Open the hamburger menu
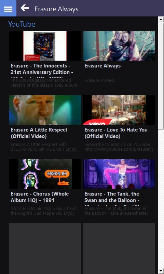The image size is (164, 274). pos(8,8)
